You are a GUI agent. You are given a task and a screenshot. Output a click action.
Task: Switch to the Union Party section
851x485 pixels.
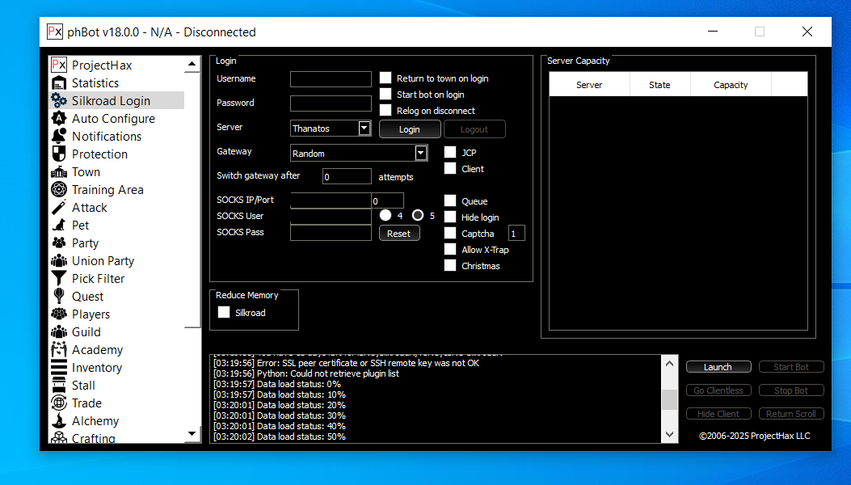103,261
